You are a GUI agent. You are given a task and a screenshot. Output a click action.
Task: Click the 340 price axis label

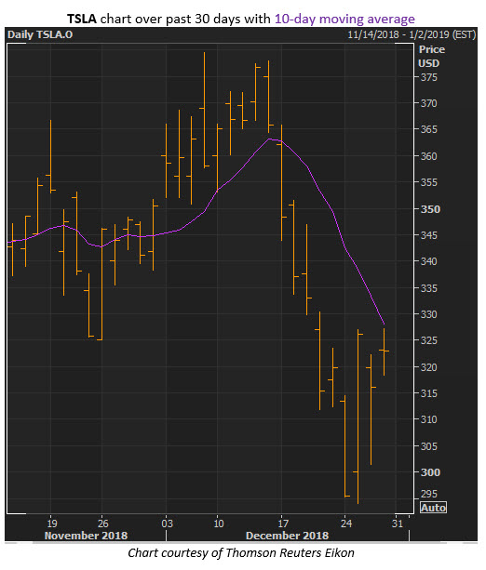pyautogui.click(x=428, y=261)
